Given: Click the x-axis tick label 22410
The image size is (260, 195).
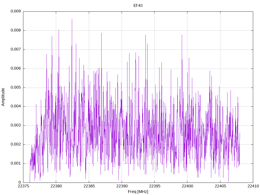Looking at the screenshot, I should 253,186.
